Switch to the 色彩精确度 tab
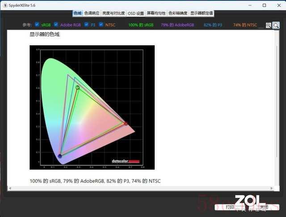The image size is (286, 217). [x=178, y=13]
